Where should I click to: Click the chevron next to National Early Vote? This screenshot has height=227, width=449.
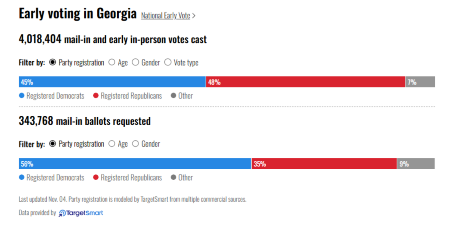194,16
